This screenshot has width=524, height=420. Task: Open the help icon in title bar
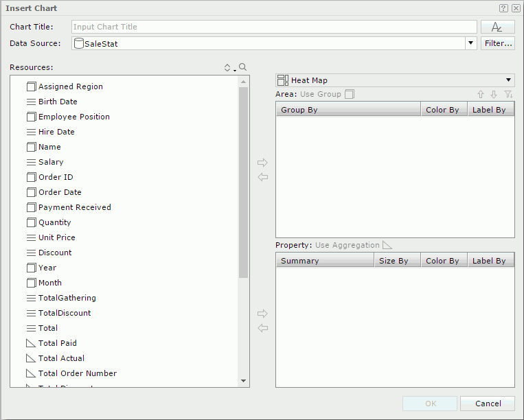(503, 8)
